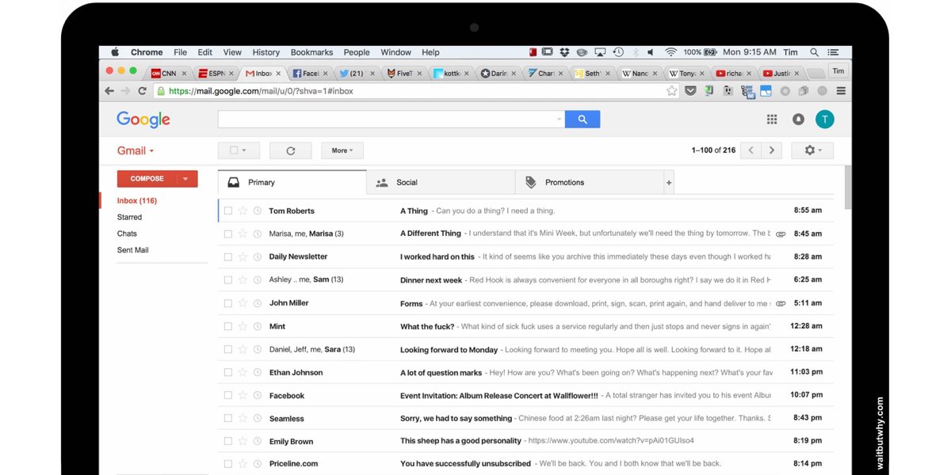This screenshot has height=475, width=951.
Task: Click the Google logo
Action: point(143,120)
